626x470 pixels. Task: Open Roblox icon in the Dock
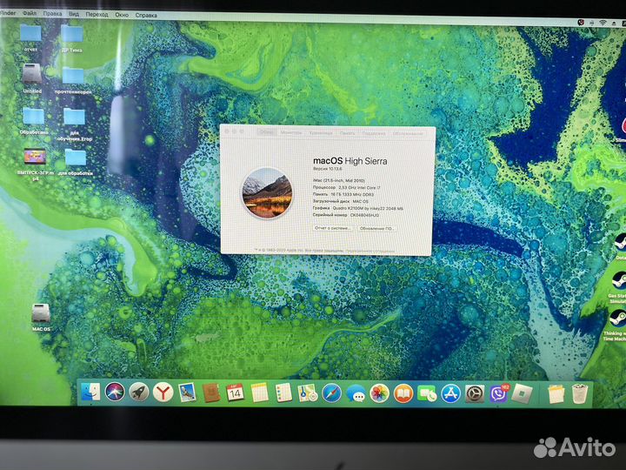[522, 394]
